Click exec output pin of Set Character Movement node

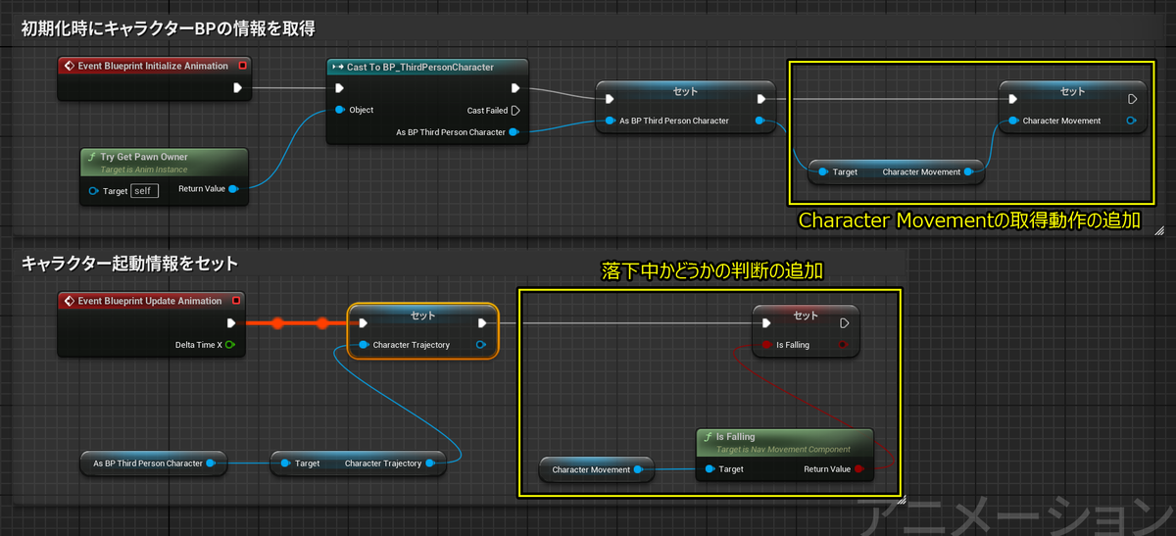point(1132,99)
